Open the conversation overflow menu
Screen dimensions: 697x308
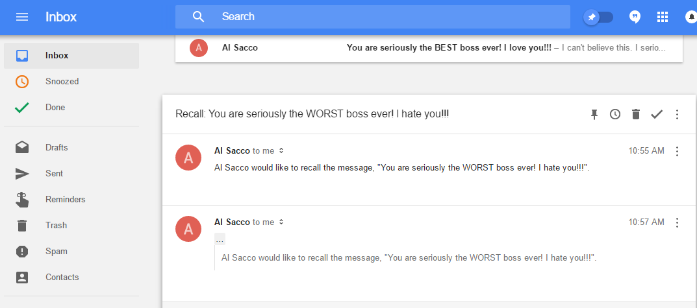click(x=677, y=114)
